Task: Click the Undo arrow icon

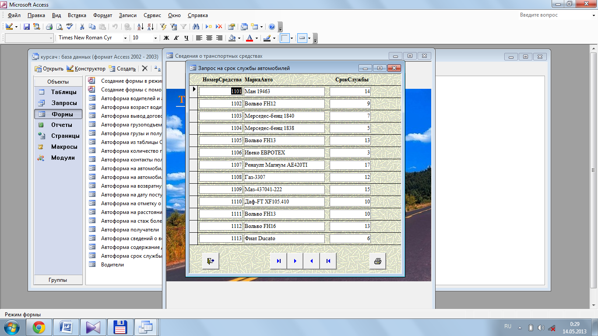Action: [x=115, y=27]
